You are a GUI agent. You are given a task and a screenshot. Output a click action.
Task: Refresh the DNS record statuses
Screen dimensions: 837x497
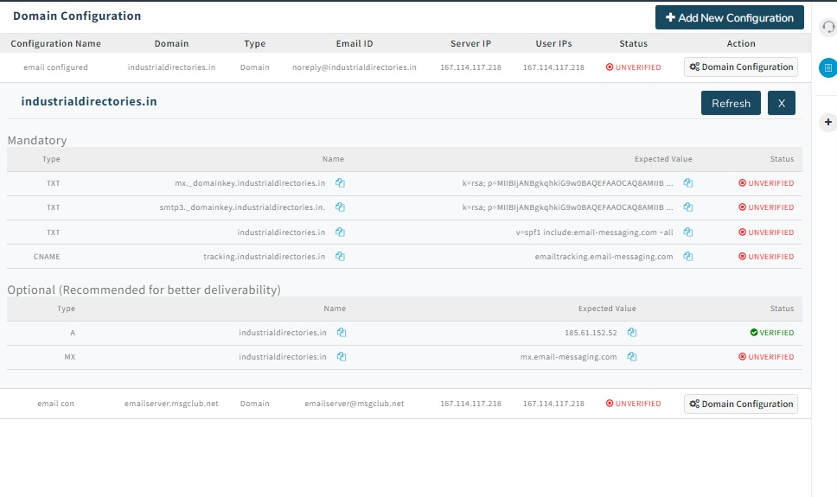pyautogui.click(x=731, y=103)
